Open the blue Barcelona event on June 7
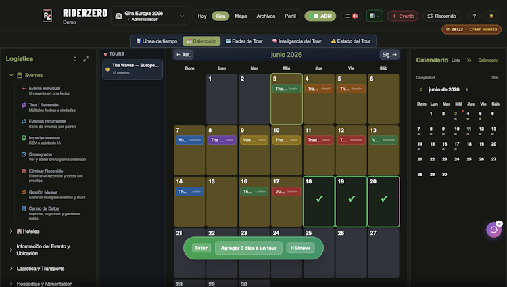The width and height of the screenshot is (507, 287). (189, 140)
